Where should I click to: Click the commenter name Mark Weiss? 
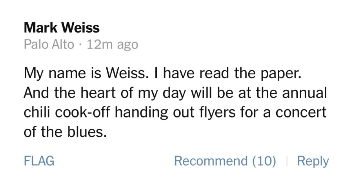pyautogui.click(x=62, y=28)
